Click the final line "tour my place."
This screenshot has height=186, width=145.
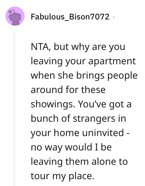coord(63,176)
